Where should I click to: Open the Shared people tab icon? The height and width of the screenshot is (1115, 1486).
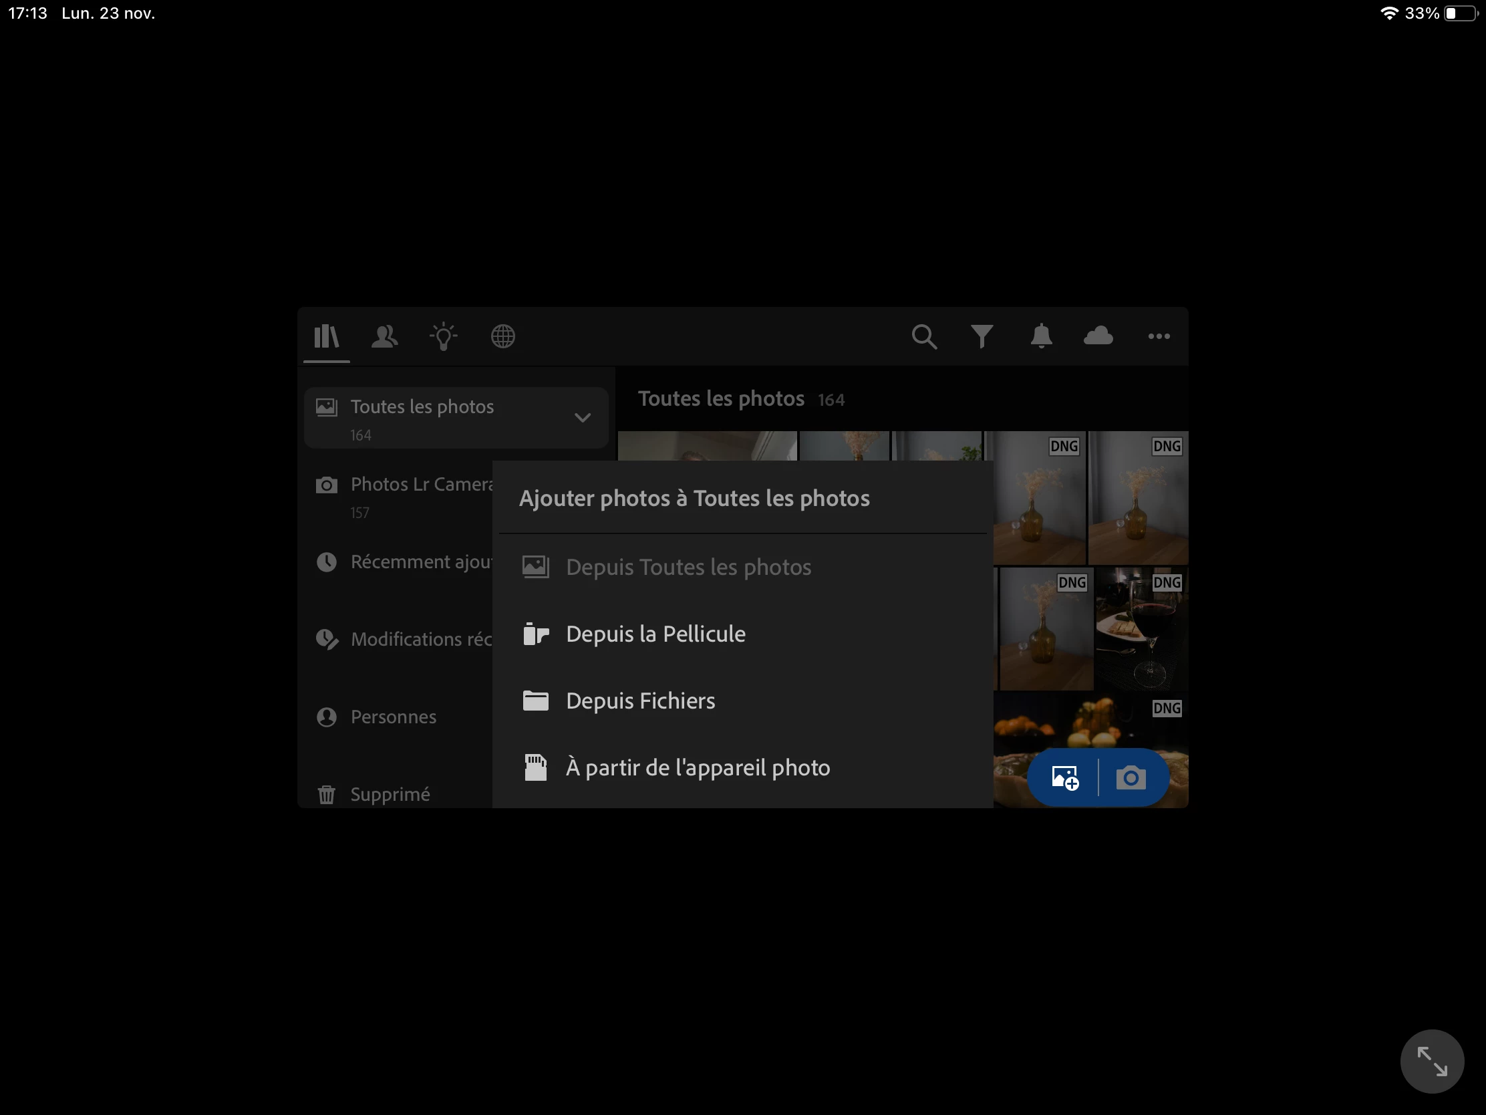click(x=384, y=336)
